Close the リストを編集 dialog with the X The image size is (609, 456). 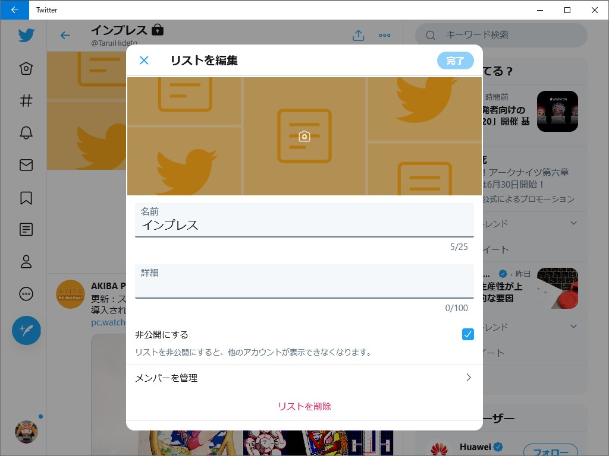point(144,60)
